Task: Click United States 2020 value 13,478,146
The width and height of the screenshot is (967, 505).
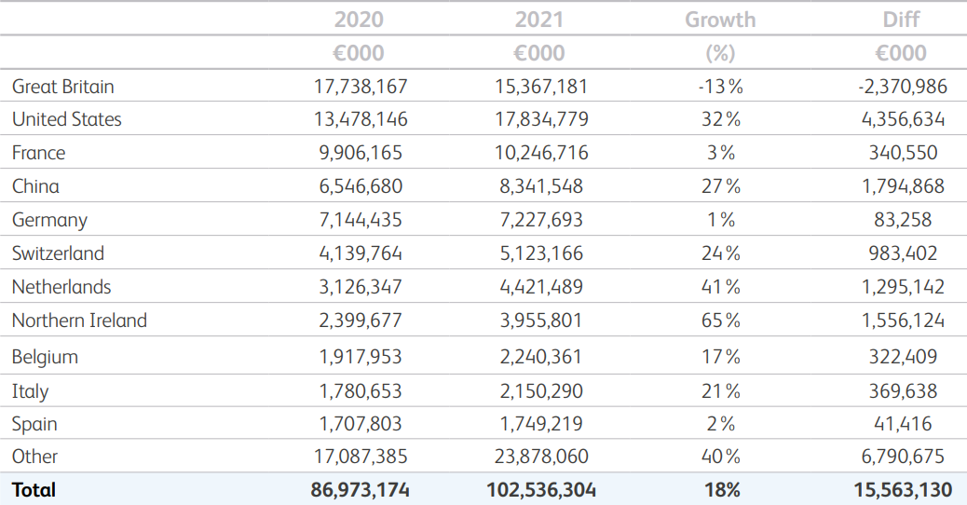Action: [361, 119]
